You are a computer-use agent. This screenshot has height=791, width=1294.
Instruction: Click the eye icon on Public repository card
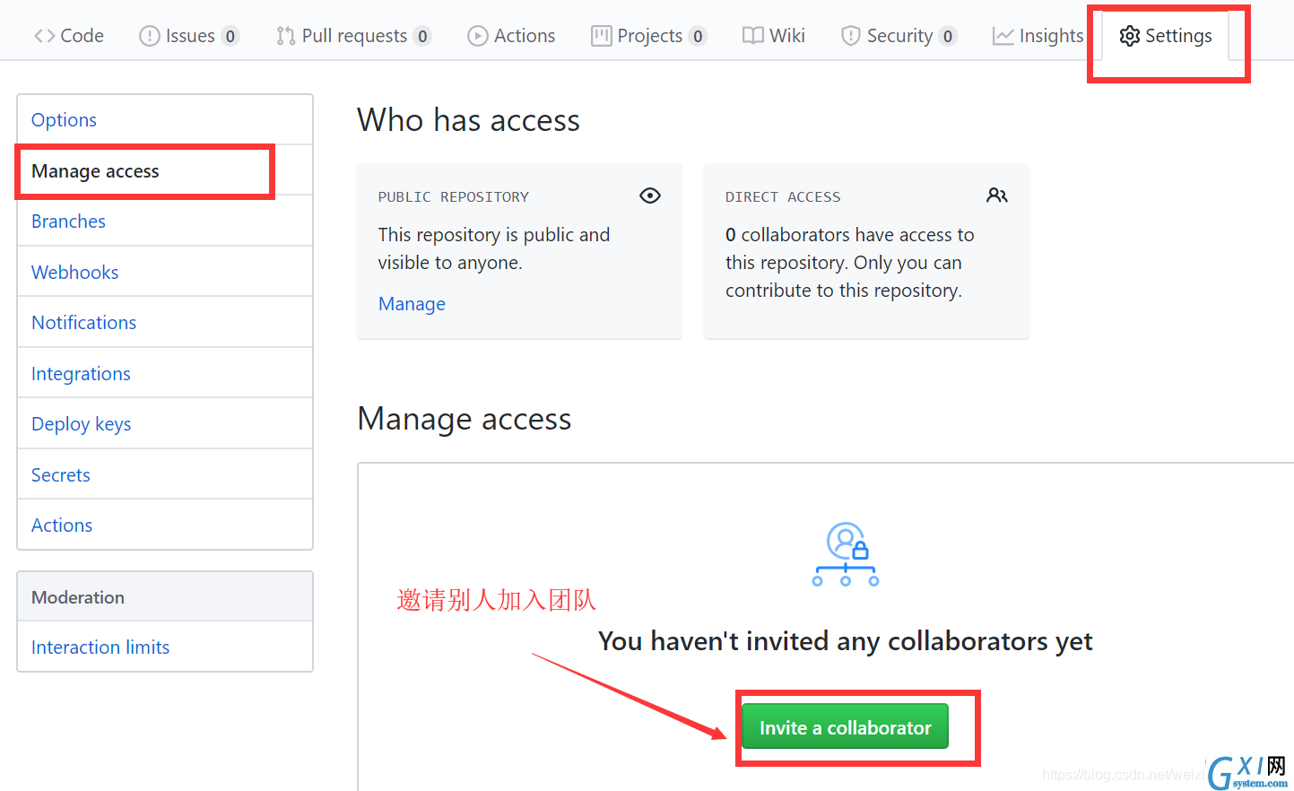point(650,196)
